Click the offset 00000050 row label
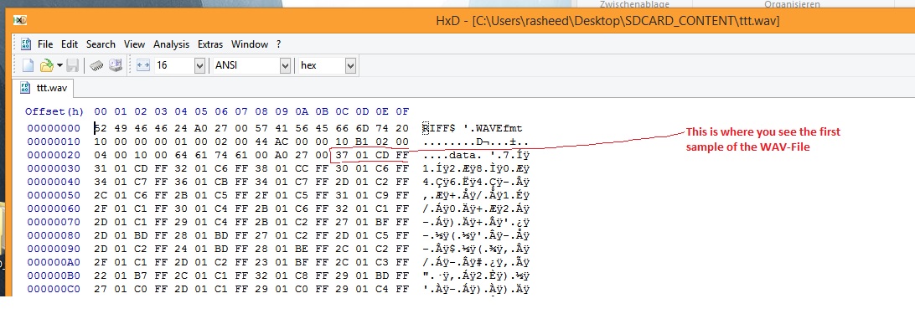The image size is (915, 314). [54, 196]
